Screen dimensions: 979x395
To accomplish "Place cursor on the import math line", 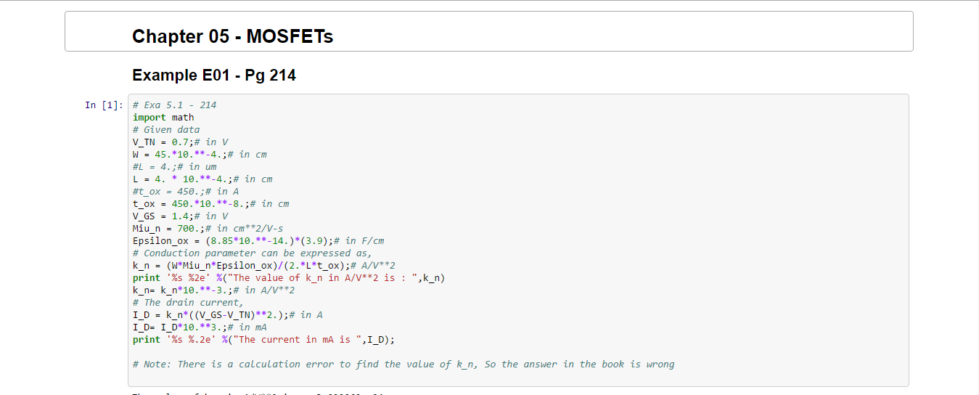I will coord(163,118).
